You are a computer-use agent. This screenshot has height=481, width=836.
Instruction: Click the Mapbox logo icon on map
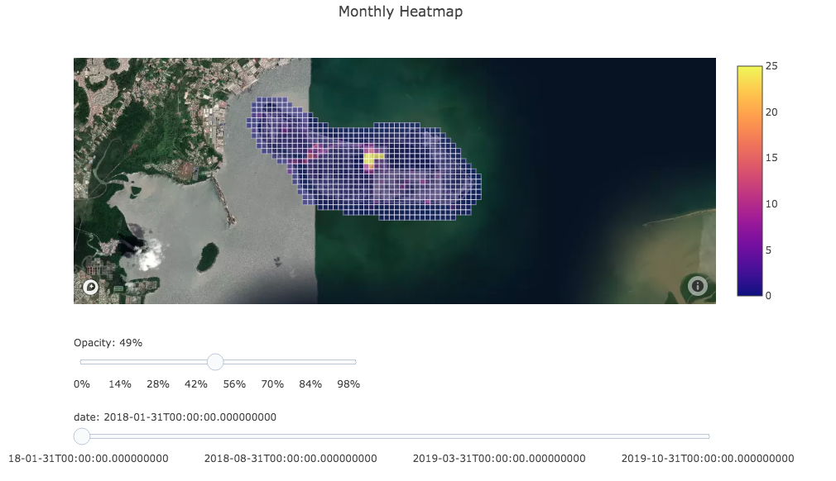(91, 288)
